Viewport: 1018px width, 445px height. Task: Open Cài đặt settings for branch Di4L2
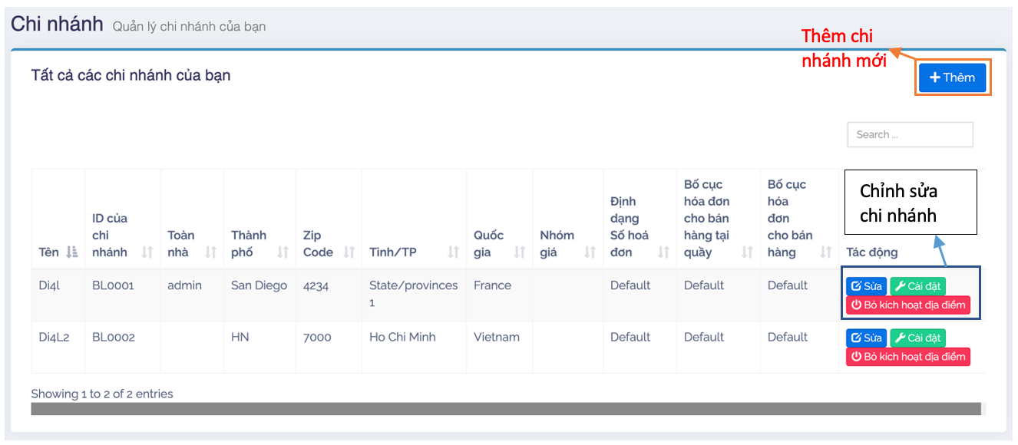pos(917,338)
